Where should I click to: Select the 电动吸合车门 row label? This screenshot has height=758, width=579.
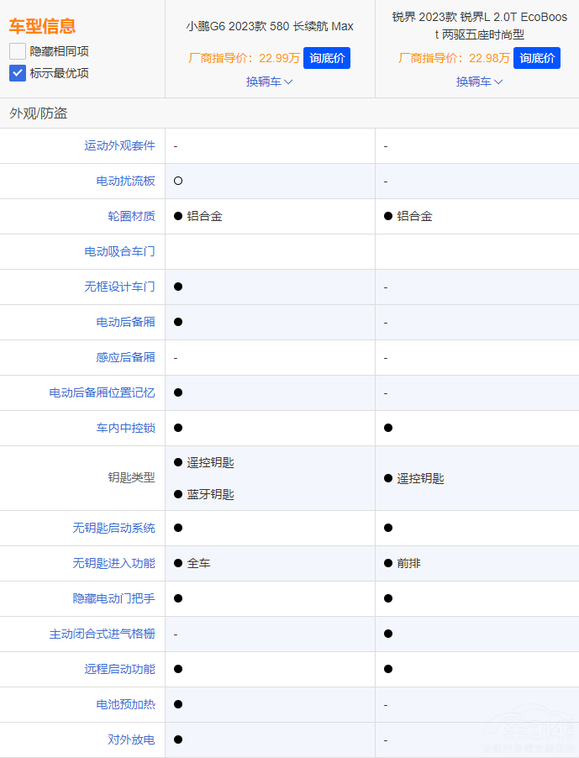tap(119, 251)
